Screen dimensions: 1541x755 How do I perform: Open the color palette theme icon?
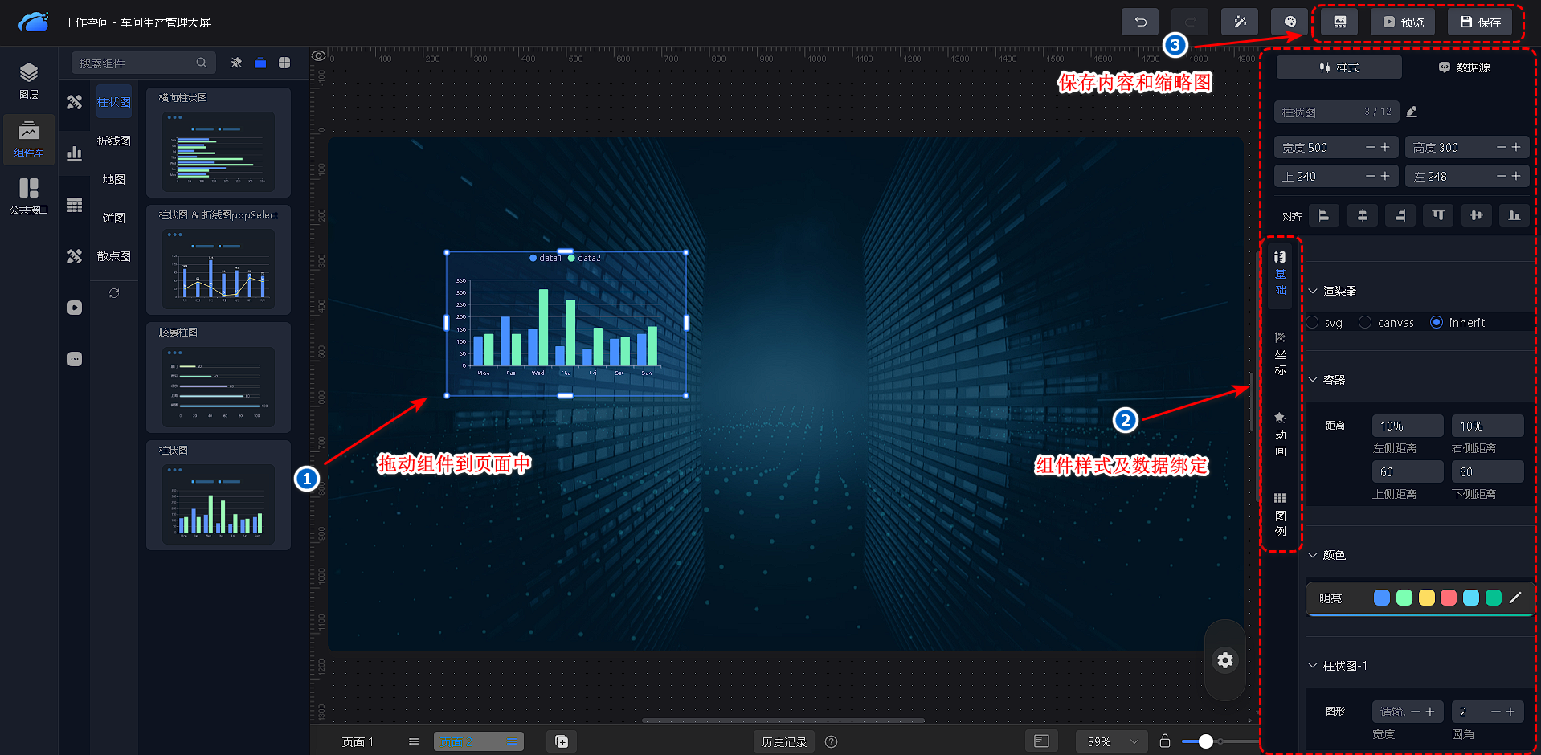point(1290,22)
